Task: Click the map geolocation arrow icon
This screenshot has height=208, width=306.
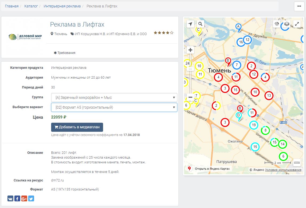Action: point(190,24)
